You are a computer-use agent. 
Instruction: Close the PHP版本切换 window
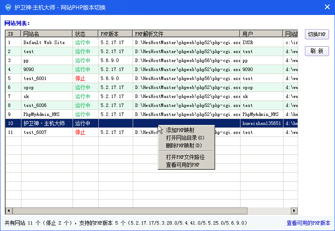coord(327,7)
